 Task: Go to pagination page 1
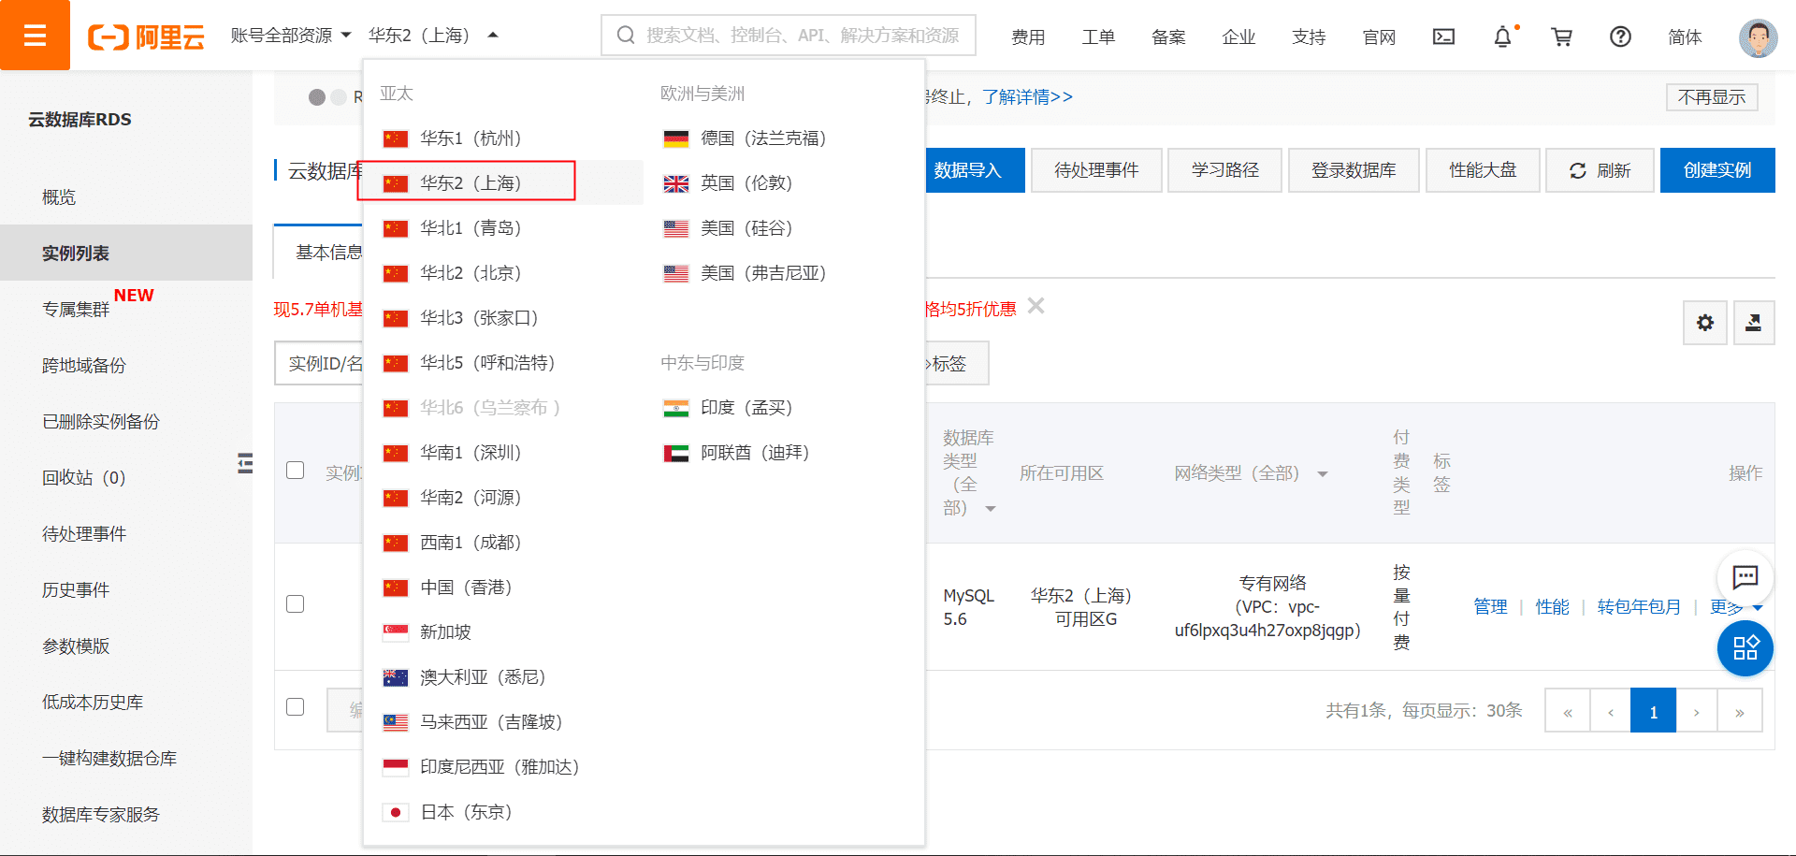click(1653, 711)
